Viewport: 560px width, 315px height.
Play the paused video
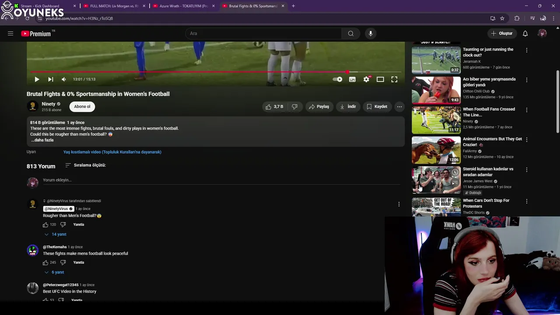(37, 79)
